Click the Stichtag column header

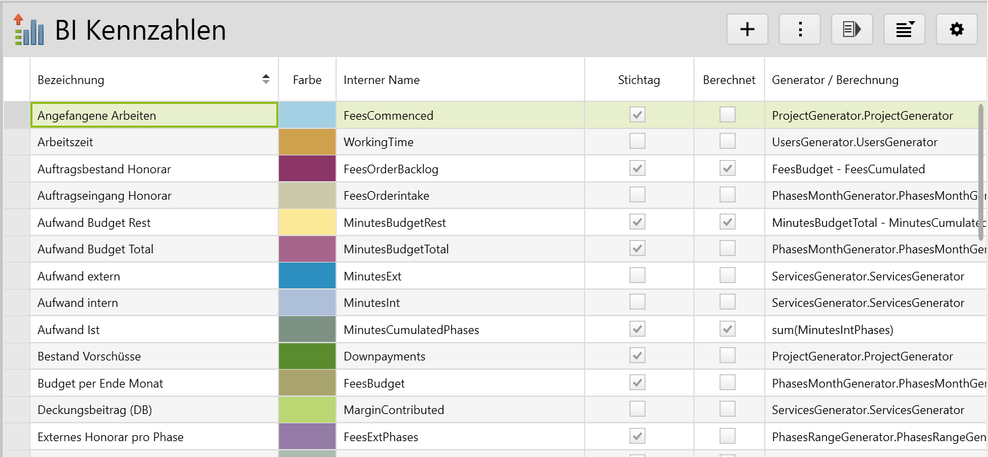[639, 80]
